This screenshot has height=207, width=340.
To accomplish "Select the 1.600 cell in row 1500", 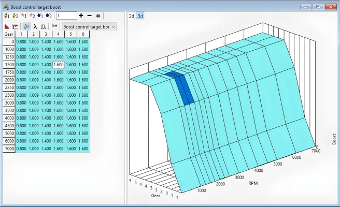I will pos(59,65).
